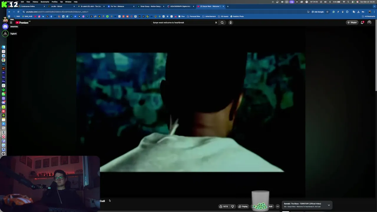Open the SAKI_HUB bookmark
Image resolution: width=377 pixels, height=212 pixels.
27,16
